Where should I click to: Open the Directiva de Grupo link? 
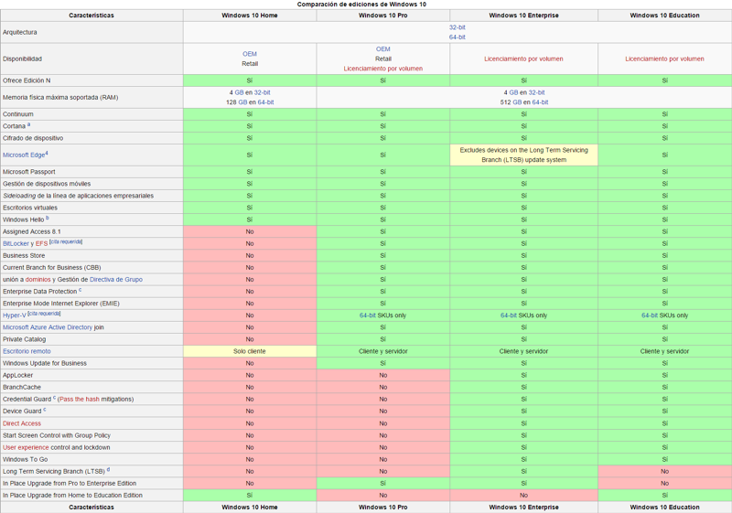(116, 279)
